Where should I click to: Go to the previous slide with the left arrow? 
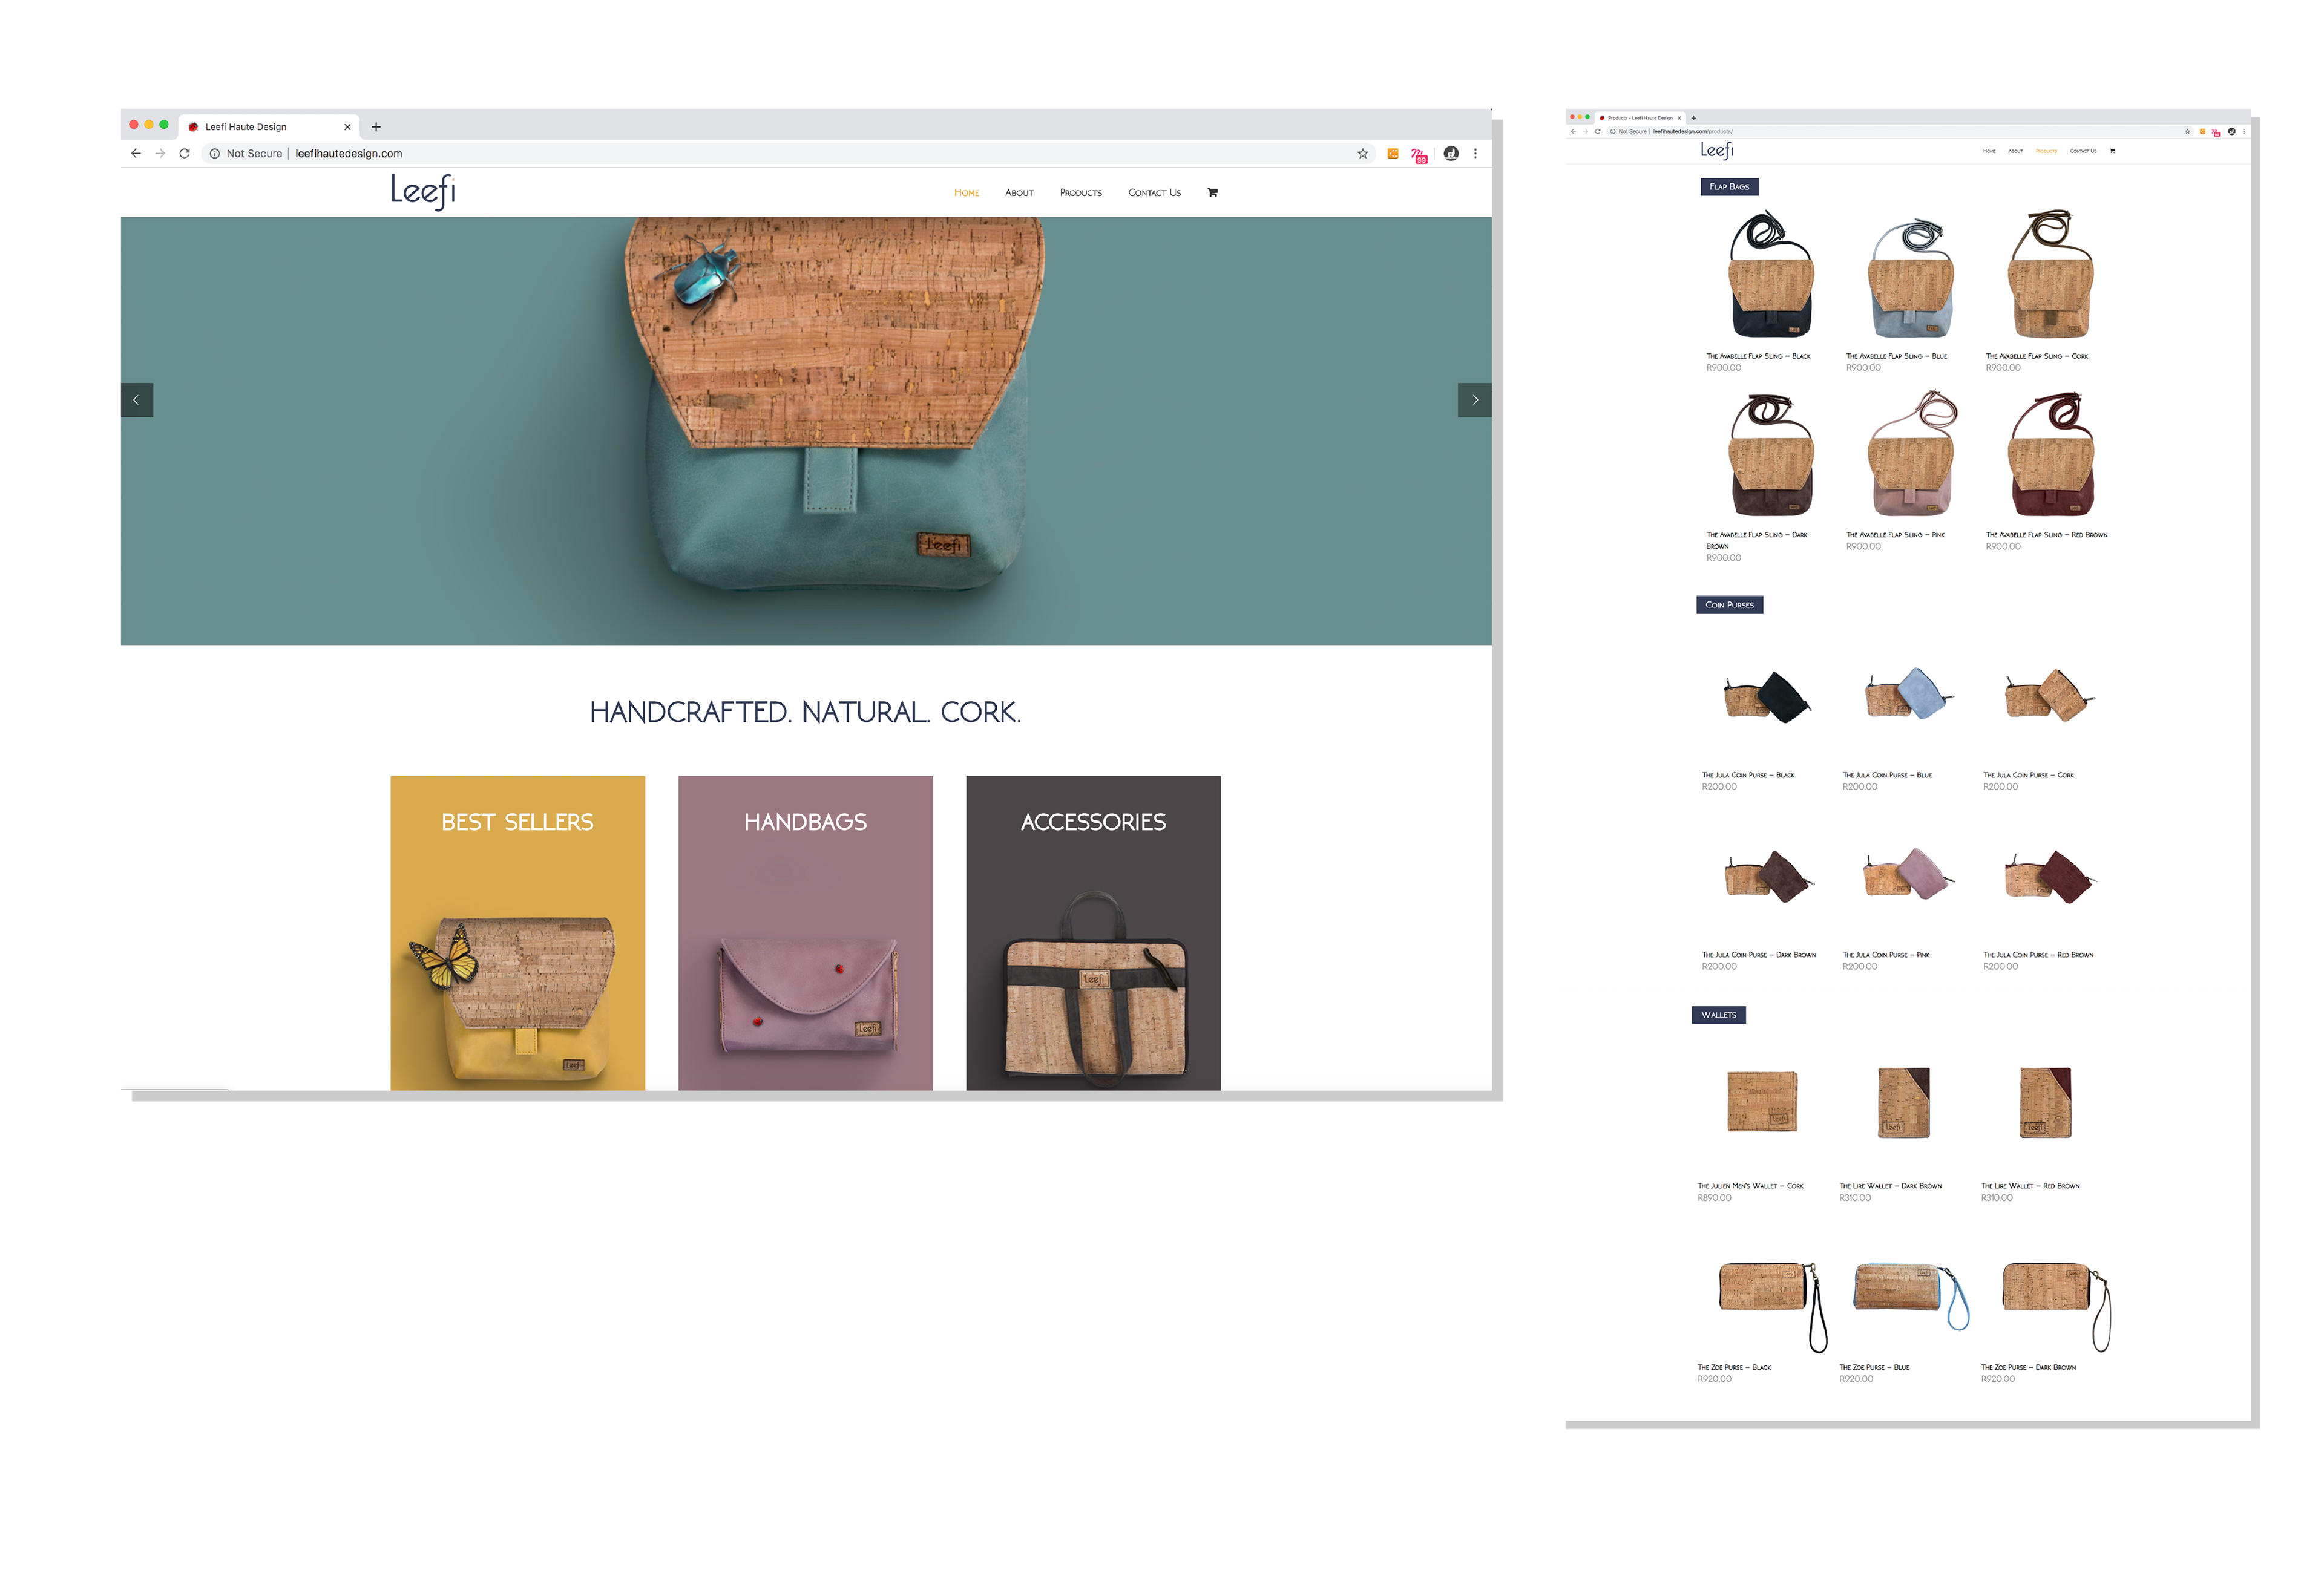(136, 400)
